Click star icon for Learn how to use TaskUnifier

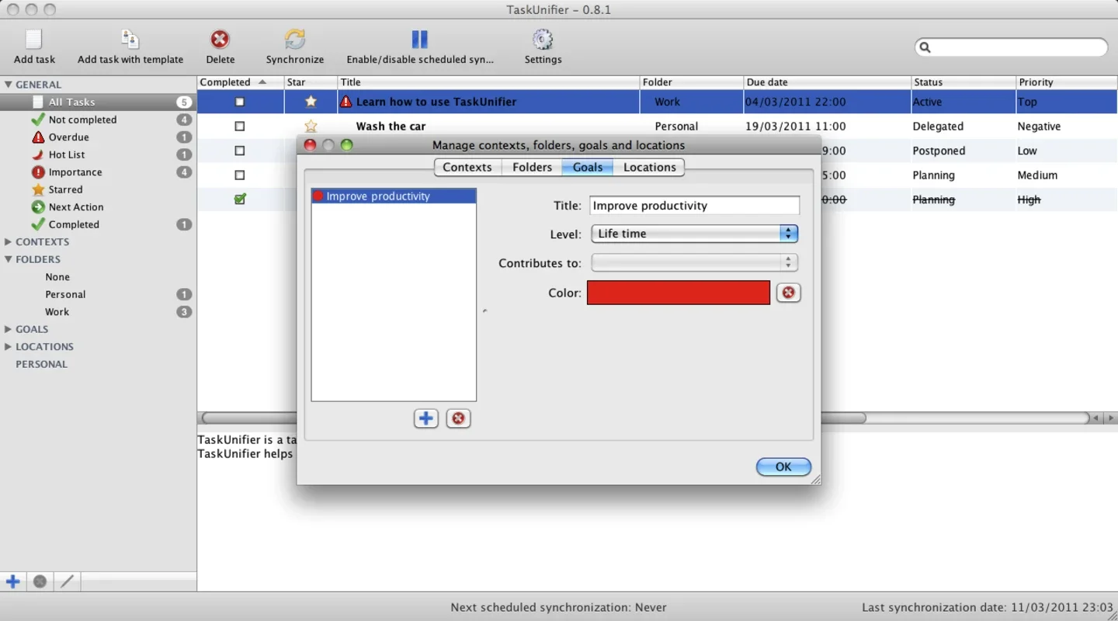(311, 102)
